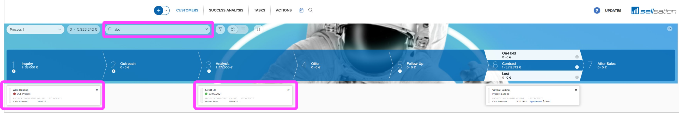This screenshot has height=115, width=679.
Task: Expand the ABC Holding card arrows
Action: click(97, 90)
